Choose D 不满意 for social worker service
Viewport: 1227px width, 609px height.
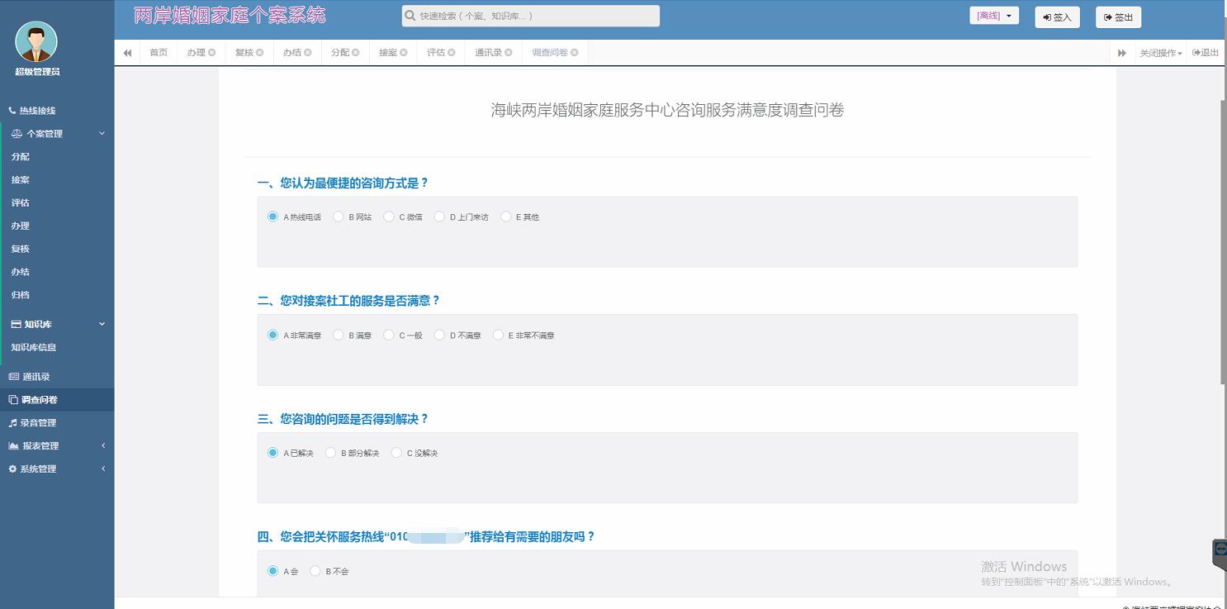click(x=439, y=335)
